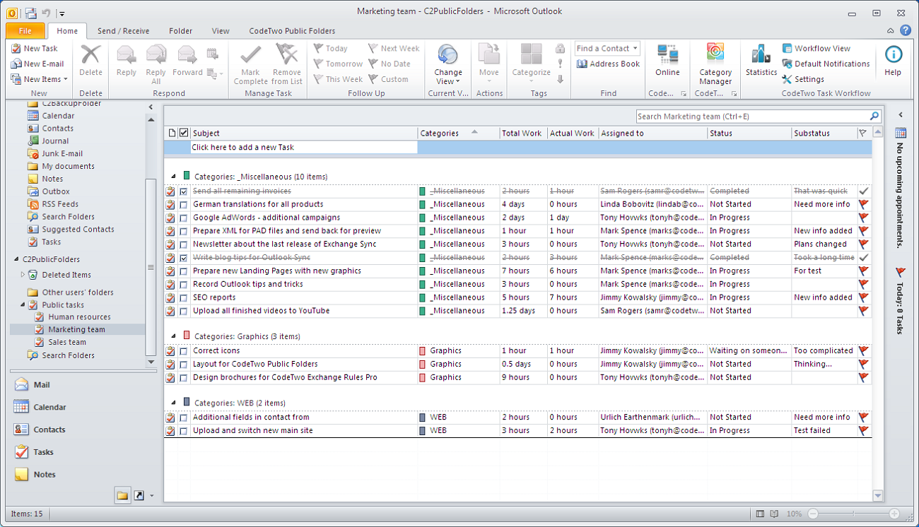
Task: Click the Outlook help question mark
Action: pyautogui.click(x=906, y=30)
